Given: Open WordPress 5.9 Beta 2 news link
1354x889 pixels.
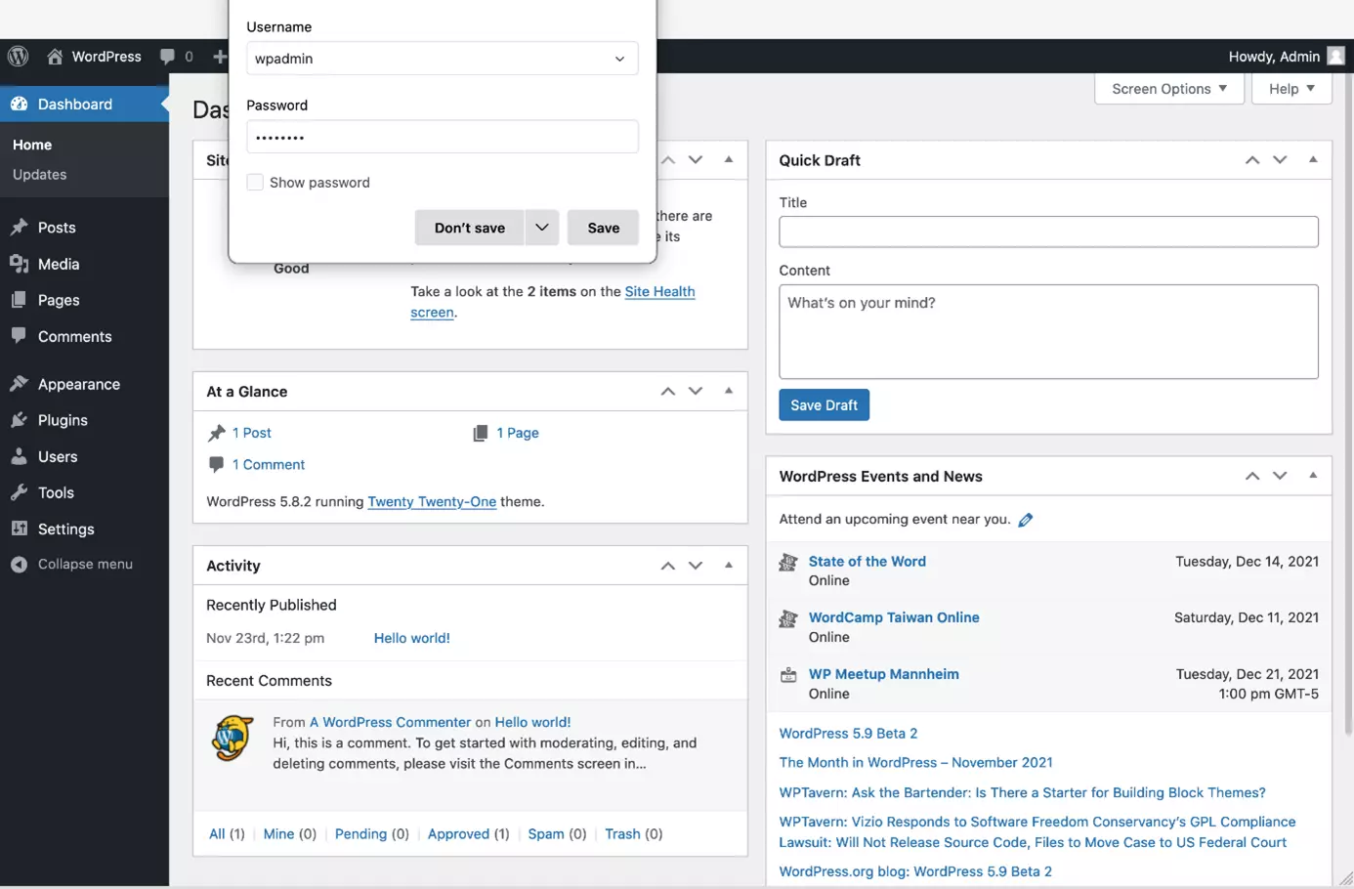Looking at the screenshot, I should pyautogui.click(x=848, y=734).
